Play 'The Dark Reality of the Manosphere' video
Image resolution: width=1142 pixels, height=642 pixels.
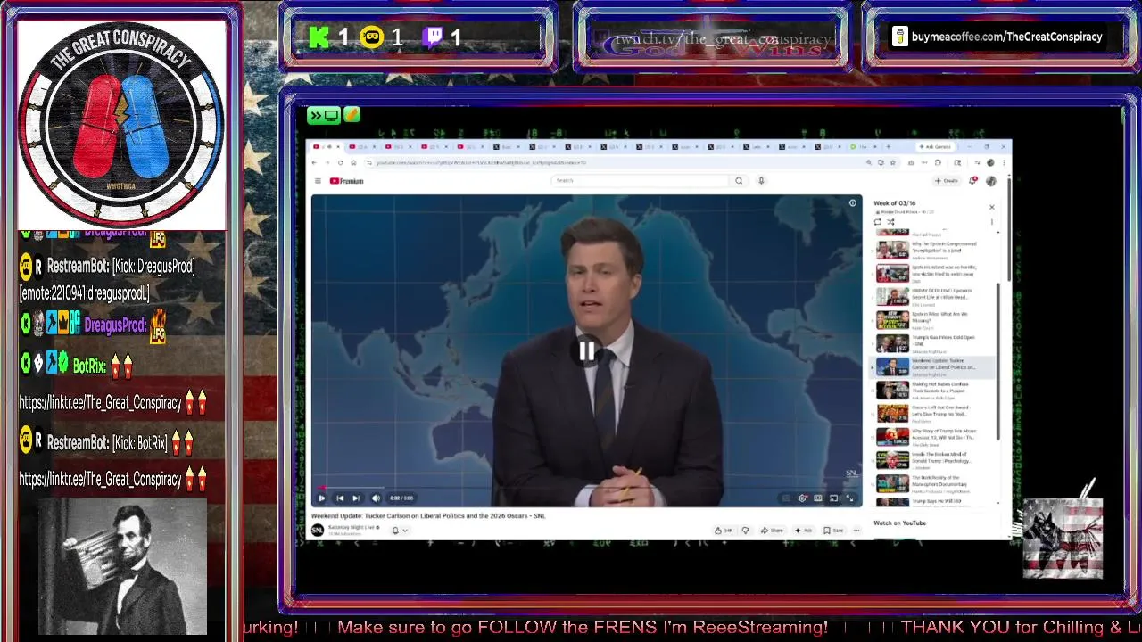933,483
